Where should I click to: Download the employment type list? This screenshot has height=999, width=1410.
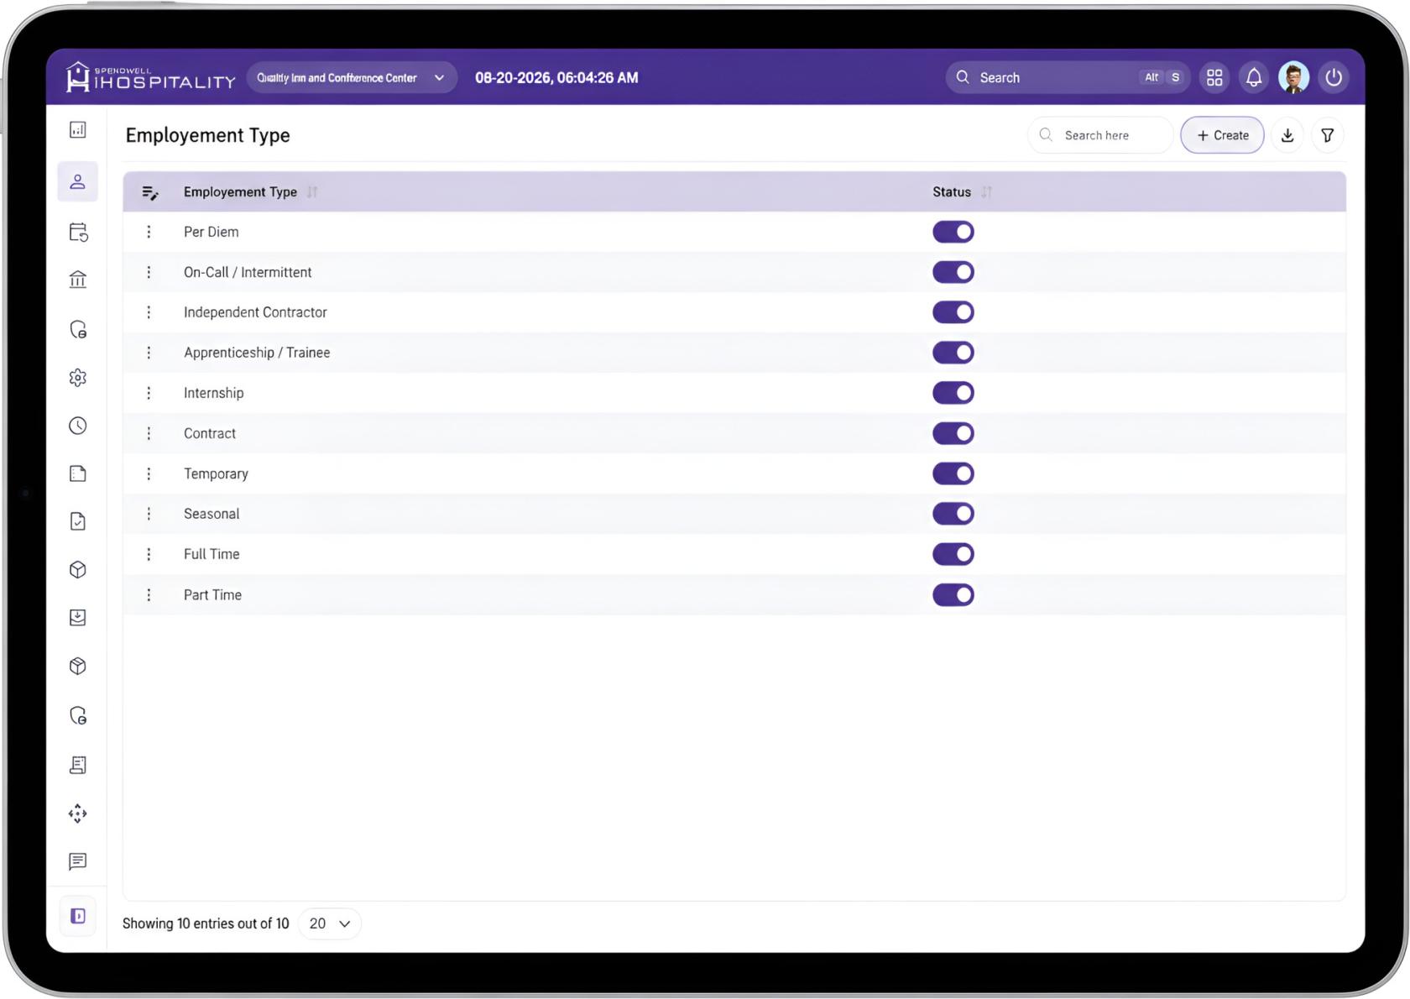tap(1287, 135)
